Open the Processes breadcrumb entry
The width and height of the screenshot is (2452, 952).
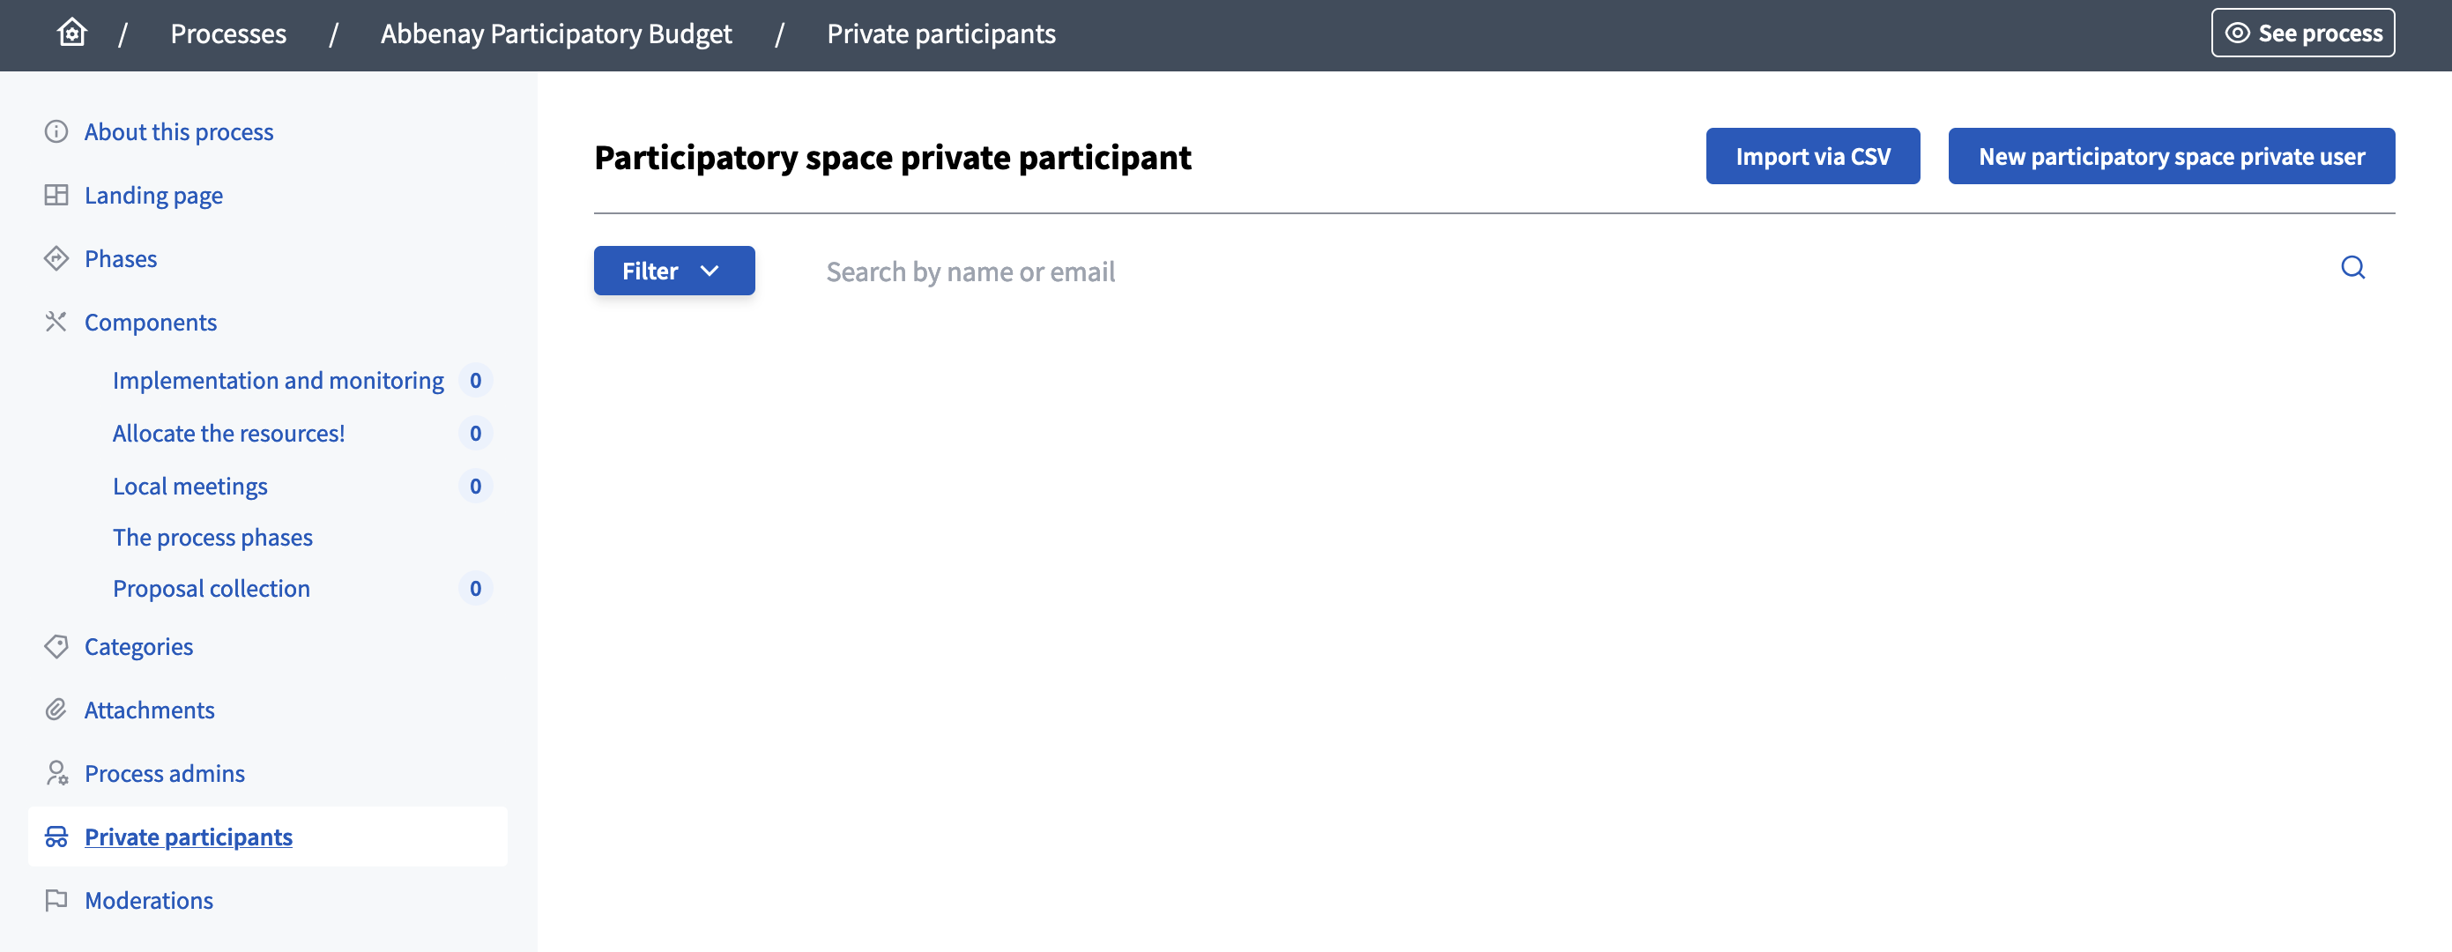pos(228,33)
